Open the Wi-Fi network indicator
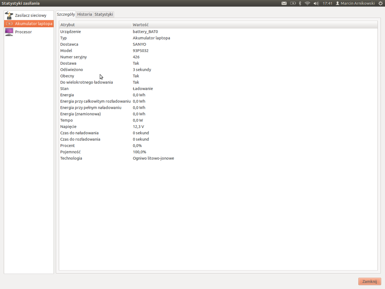This screenshot has width=385, height=289. (307, 3)
